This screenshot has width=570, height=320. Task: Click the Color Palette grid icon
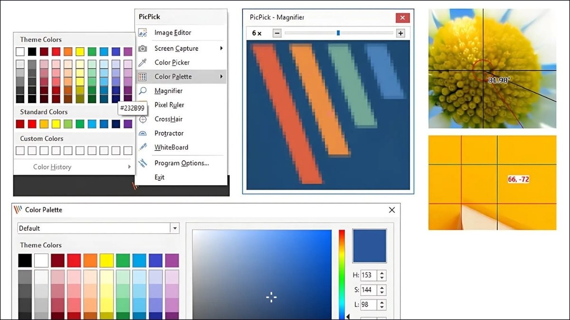(142, 77)
